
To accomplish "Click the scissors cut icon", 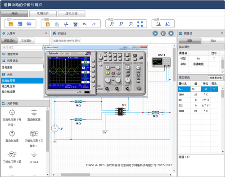I will (x=66, y=24).
